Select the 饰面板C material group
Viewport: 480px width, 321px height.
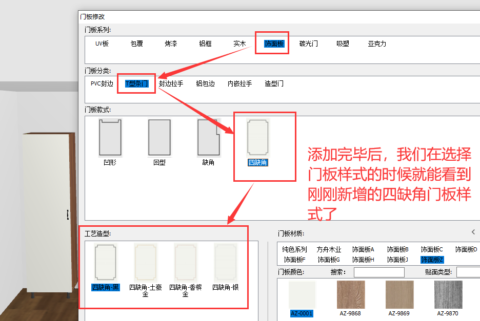[432, 249]
